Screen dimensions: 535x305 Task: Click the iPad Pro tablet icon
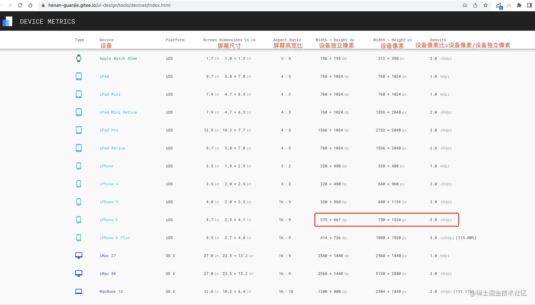(x=79, y=130)
